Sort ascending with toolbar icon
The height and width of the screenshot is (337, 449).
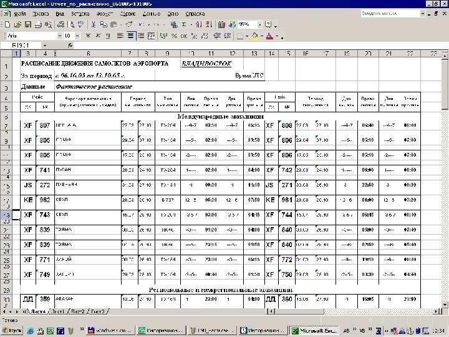(x=198, y=25)
